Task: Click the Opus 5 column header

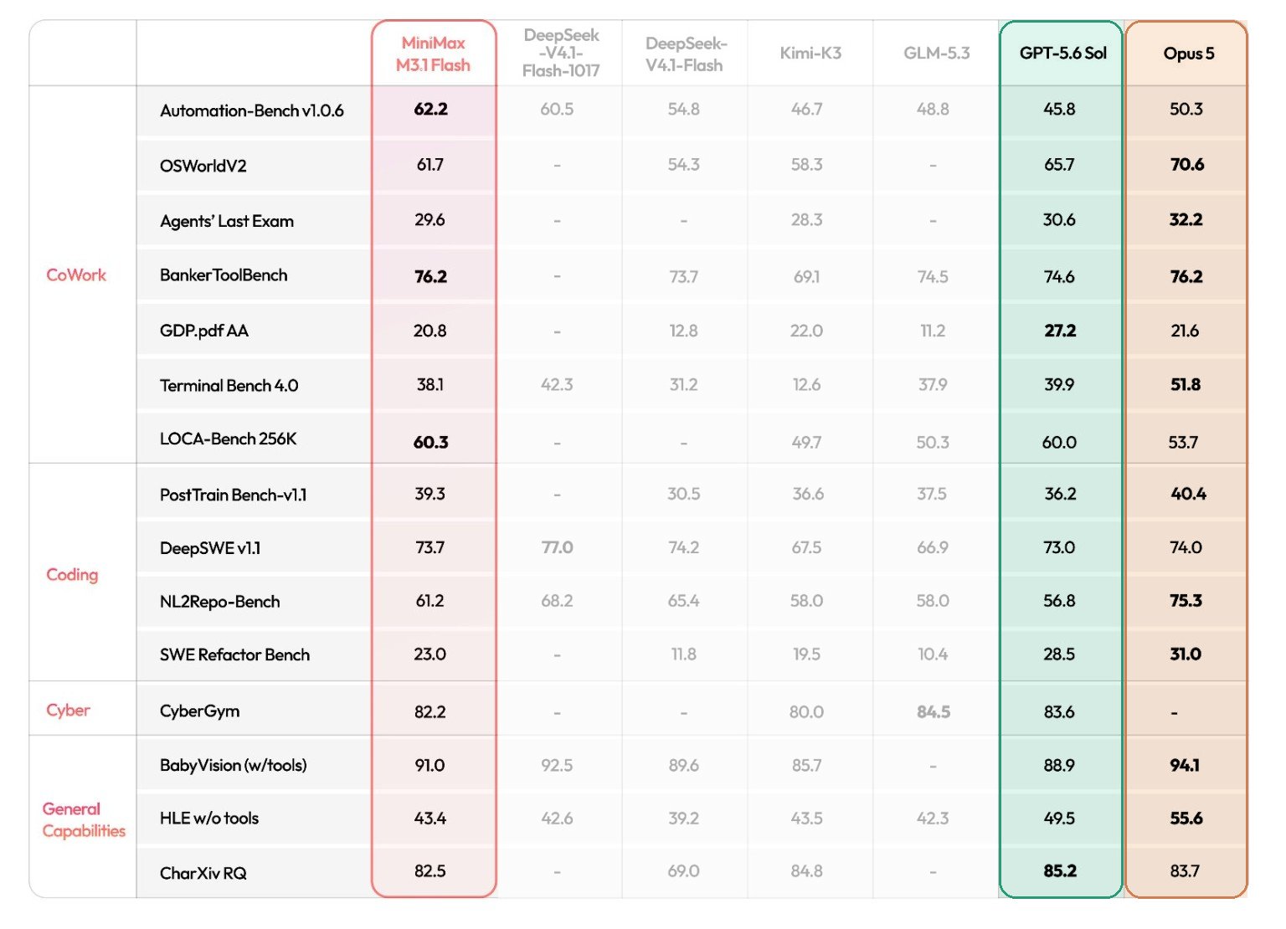Action: (1188, 54)
